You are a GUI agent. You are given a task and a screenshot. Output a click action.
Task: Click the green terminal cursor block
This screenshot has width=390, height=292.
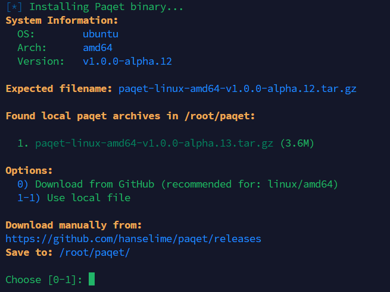click(x=92, y=279)
